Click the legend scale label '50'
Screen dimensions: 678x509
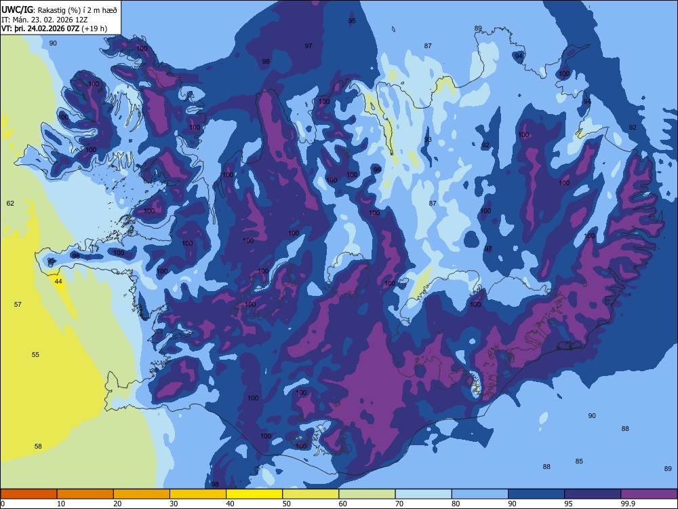click(x=286, y=504)
